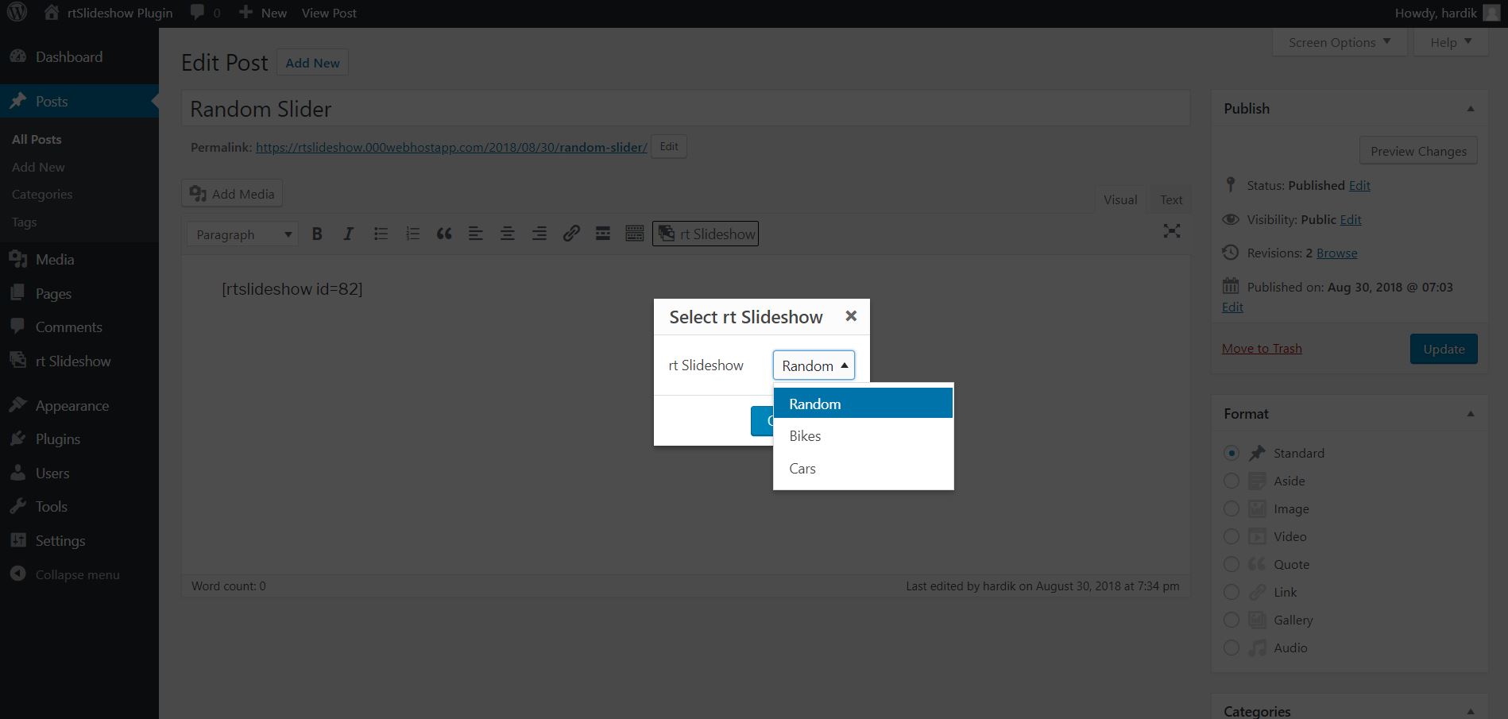
Task: Collapse the Publish panel
Action: tap(1469, 108)
